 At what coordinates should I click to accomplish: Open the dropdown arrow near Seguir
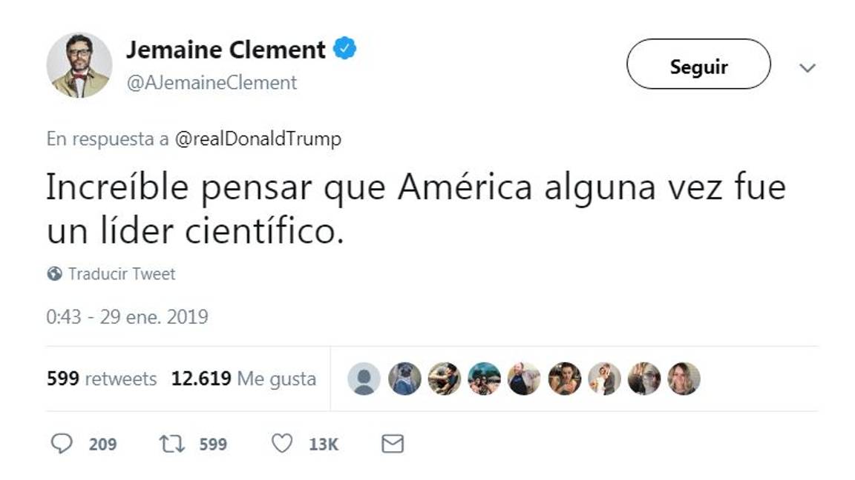click(808, 65)
